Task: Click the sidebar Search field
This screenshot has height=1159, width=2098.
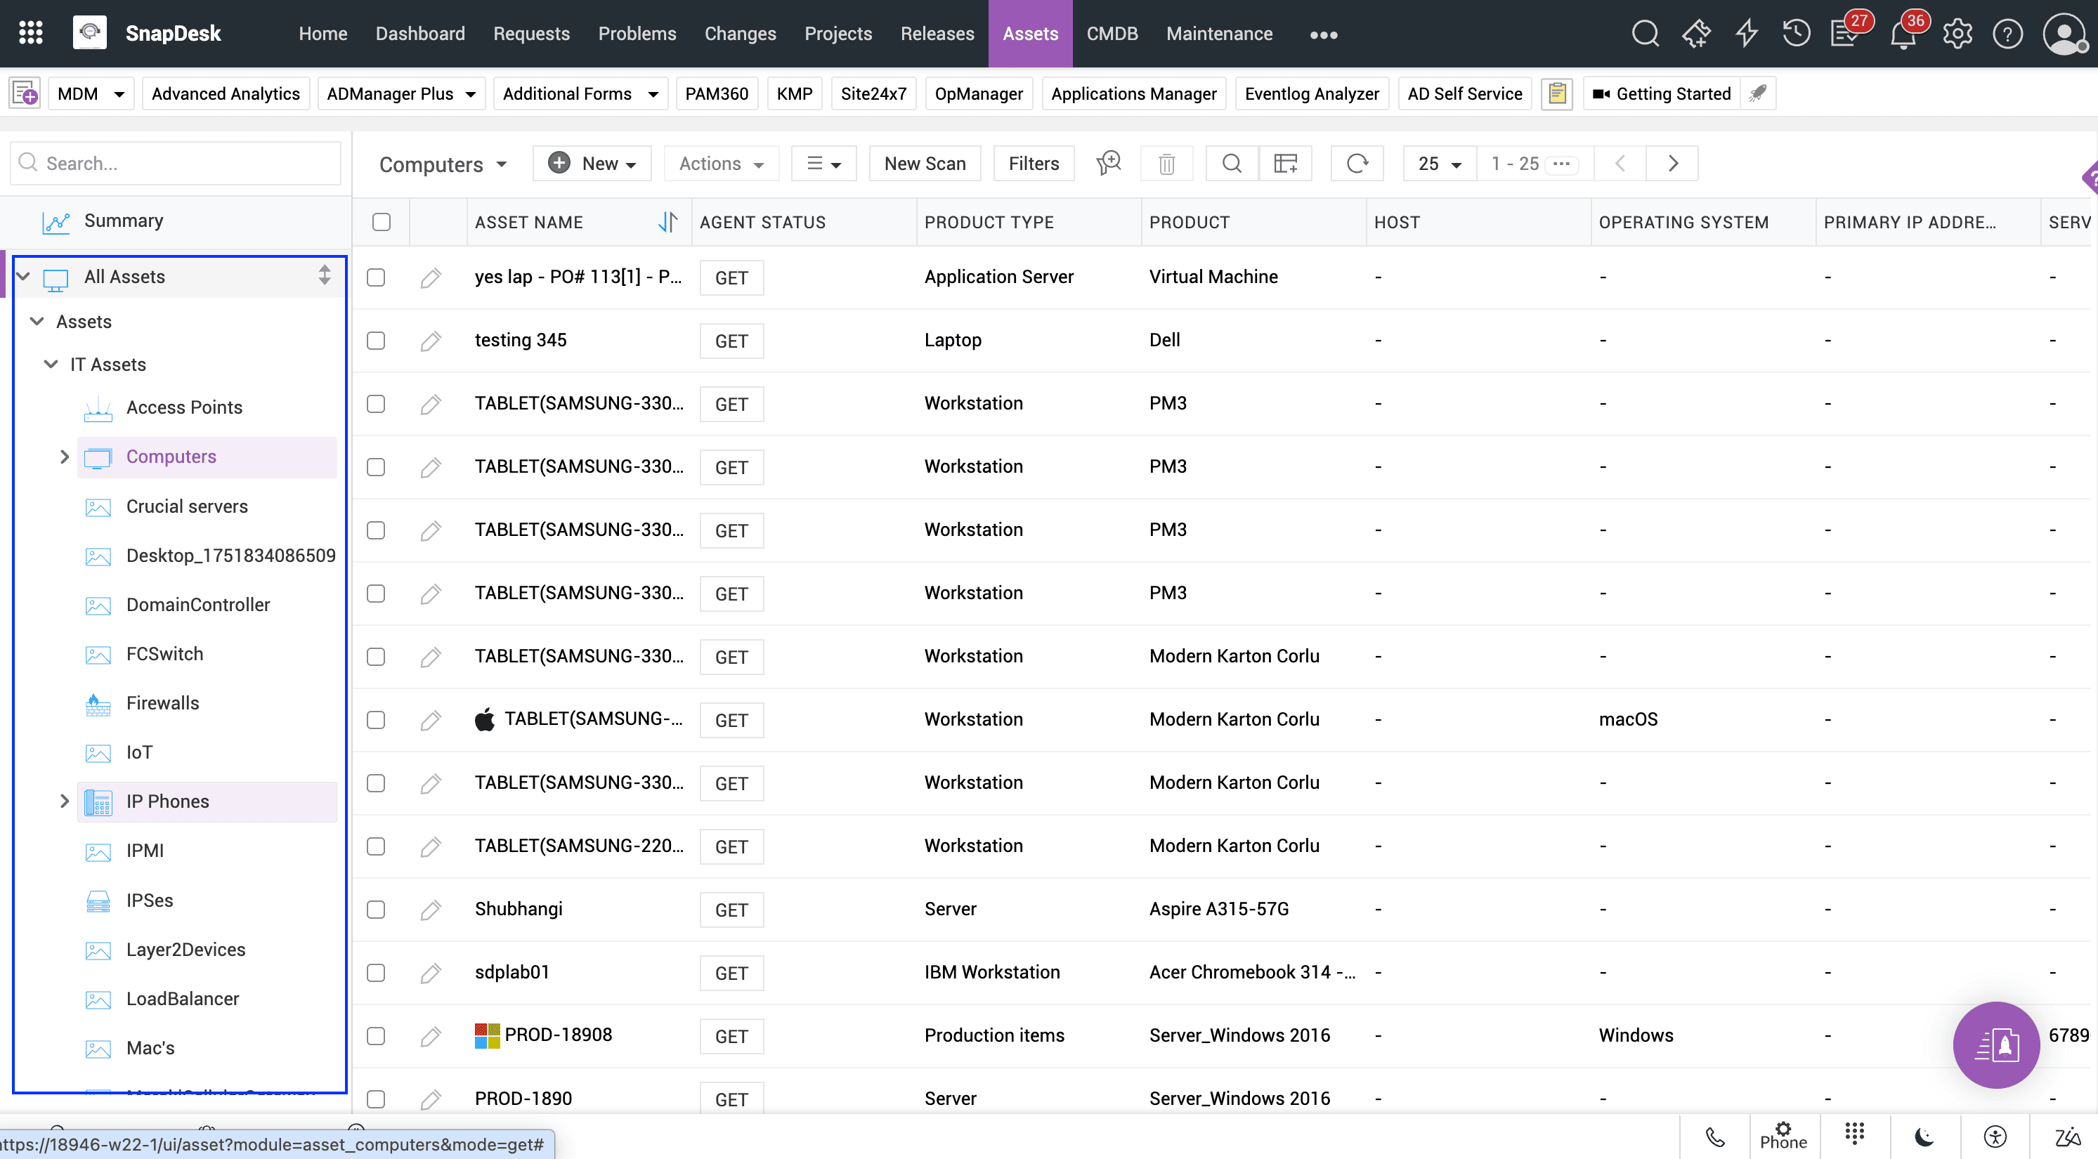Action: click(176, 163)
